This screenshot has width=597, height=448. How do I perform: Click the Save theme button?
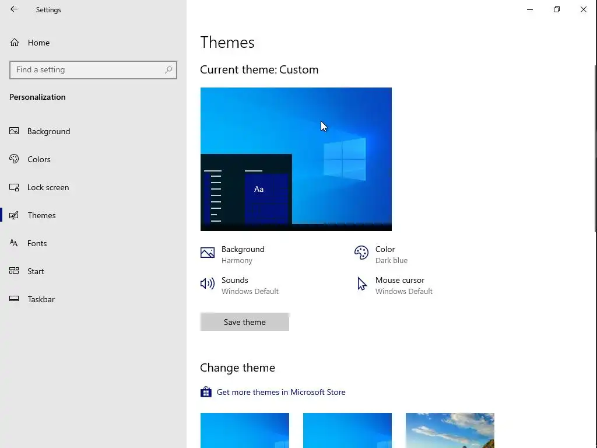[245, 322]
